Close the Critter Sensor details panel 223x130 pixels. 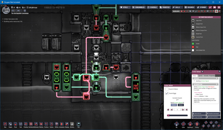220,71
